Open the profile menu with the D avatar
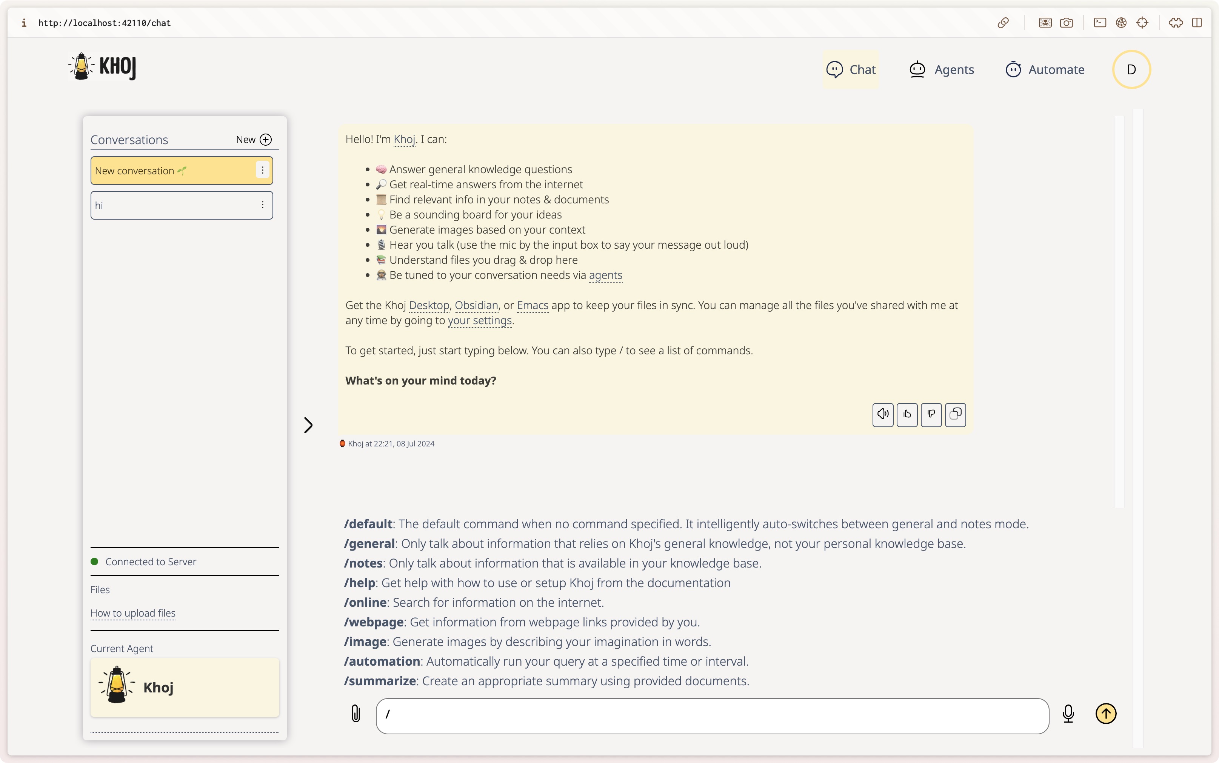Image resolution: width=1219 pixels, height=763 pixels. point(1131,70)
